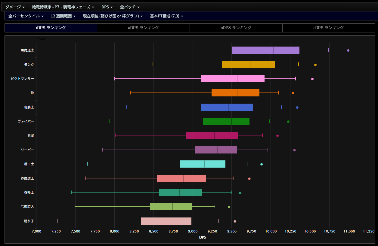Image resolution: width=378 pixels, height=246 pixels.
Task: Open the 全パッチ patch dropdown
Action: click(129, 7)
